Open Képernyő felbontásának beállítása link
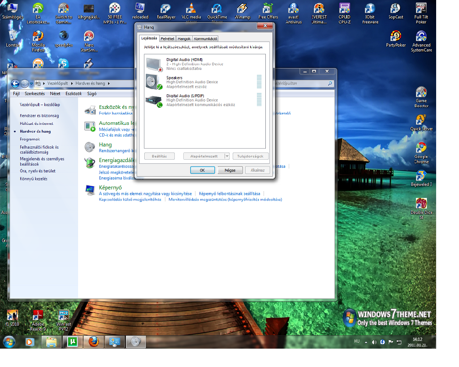Screen dimensions: 459x367 (229, 194)
